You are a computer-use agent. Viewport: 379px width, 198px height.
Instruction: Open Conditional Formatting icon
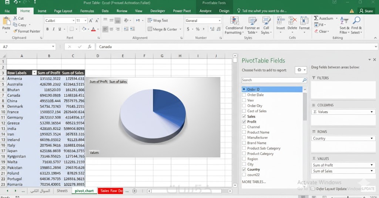point(234,21)
